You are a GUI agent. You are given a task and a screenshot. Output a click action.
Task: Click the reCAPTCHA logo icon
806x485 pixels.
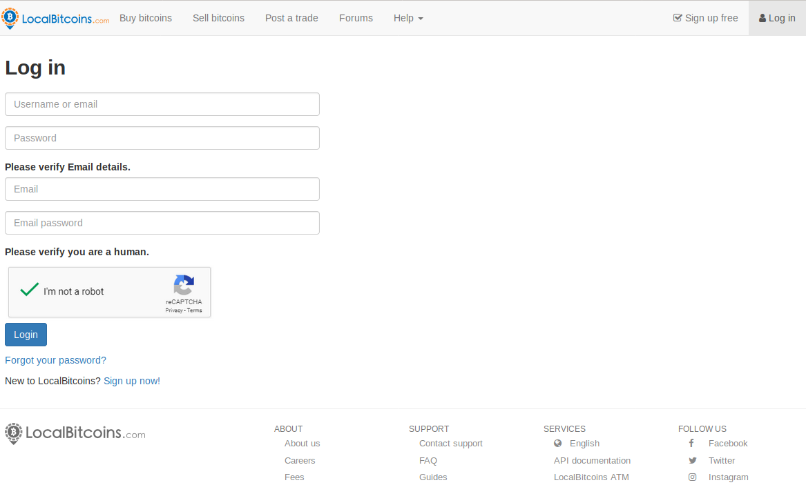click(184, 285)
